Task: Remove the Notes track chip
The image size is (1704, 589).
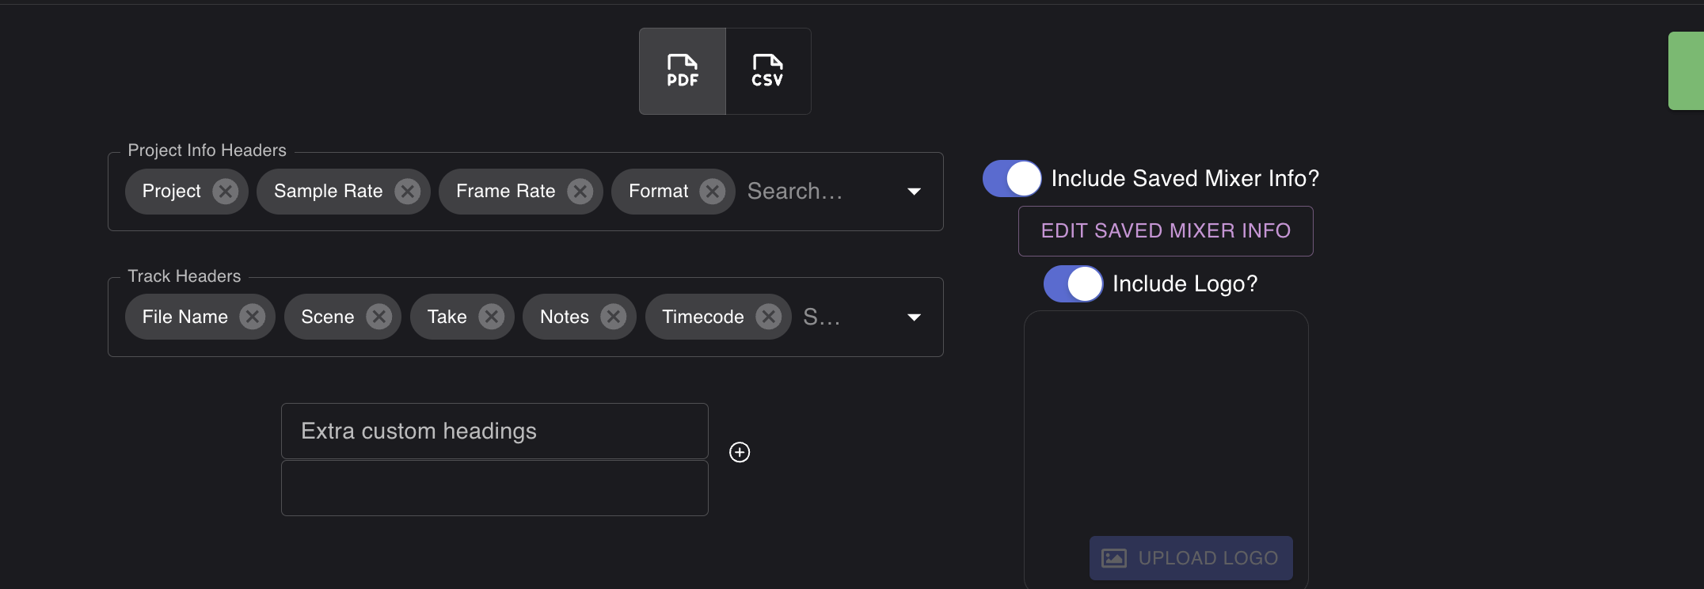Action: coord(614,317)
